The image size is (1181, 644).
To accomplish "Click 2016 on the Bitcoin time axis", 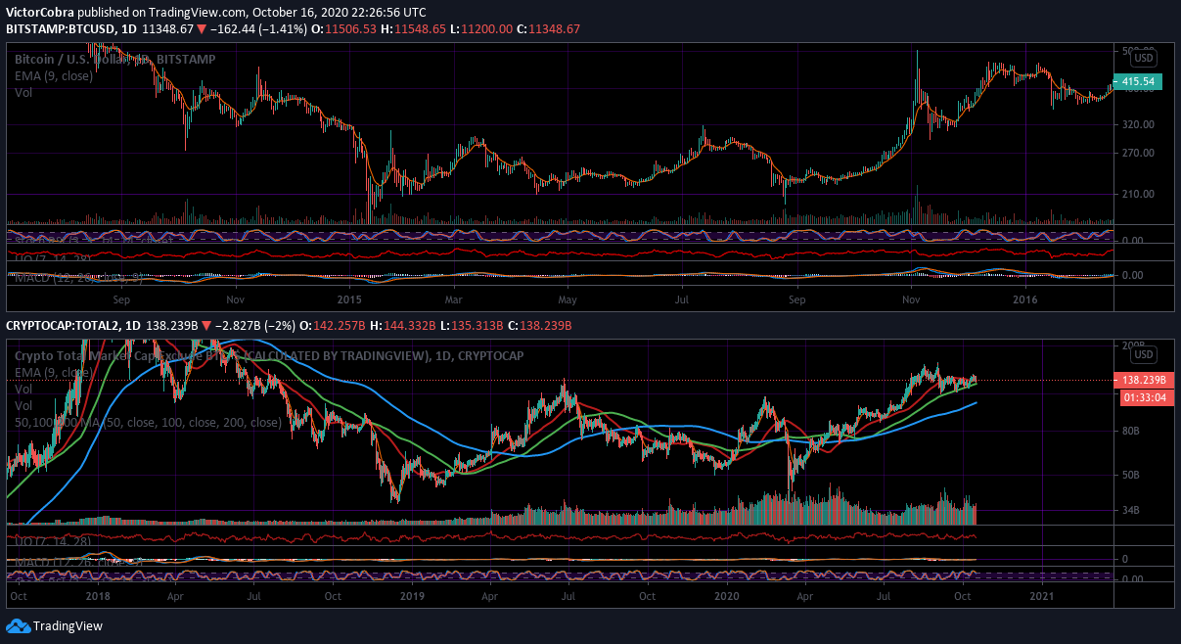I will (x=1025, y=298).
